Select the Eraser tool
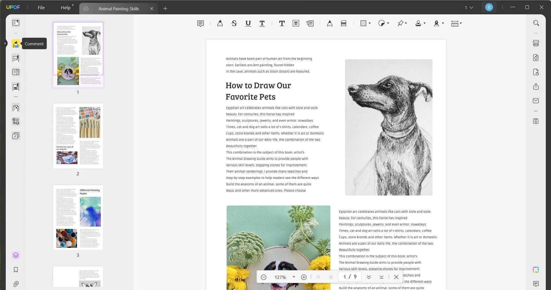Screen dimensions: 551x290 344,24
